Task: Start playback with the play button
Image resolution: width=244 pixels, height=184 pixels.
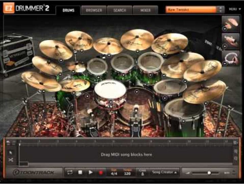Action: pyautogui.click(x=91, y=172)
